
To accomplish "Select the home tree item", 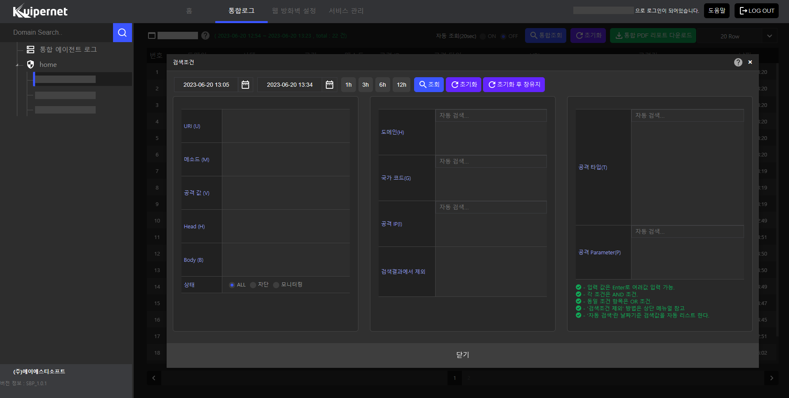I will click(x=48, y=65).
